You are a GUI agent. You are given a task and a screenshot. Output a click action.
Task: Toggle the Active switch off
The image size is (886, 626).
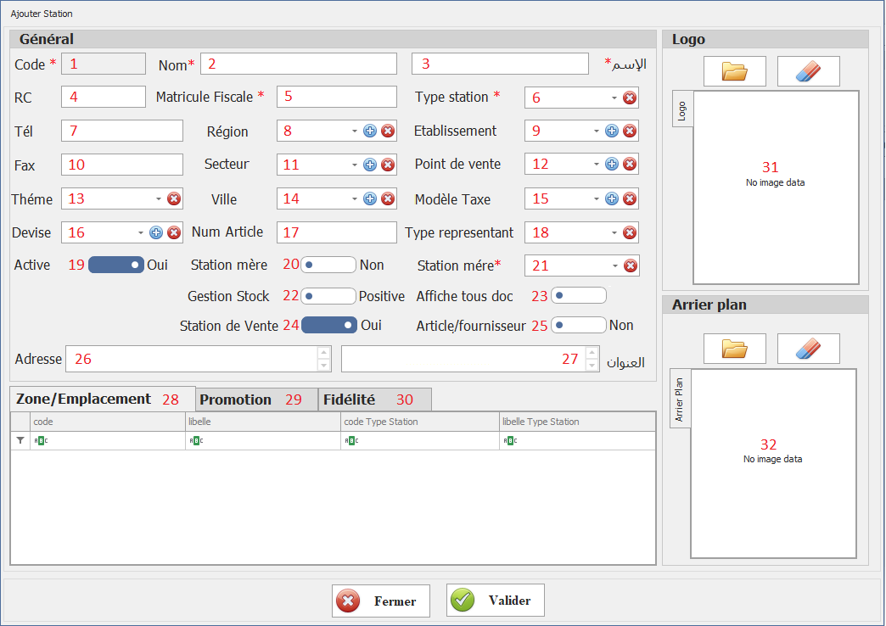(116, 265)
